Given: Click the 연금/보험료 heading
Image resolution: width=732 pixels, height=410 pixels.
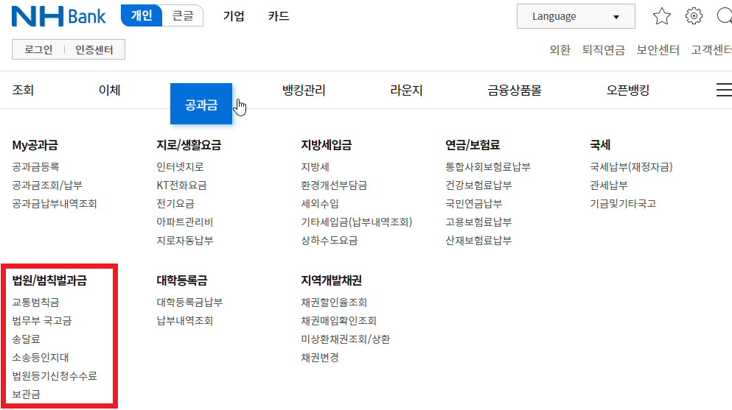Looking at the screenshot, I should click(x=473, y=145).
